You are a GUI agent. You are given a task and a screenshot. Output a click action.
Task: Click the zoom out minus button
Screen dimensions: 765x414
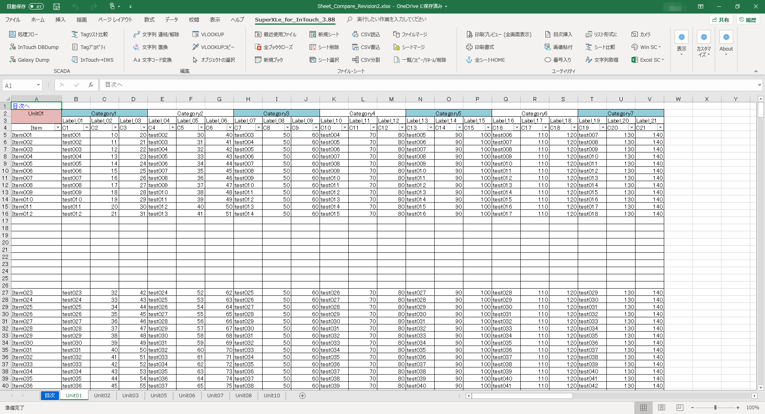(692, 408)
